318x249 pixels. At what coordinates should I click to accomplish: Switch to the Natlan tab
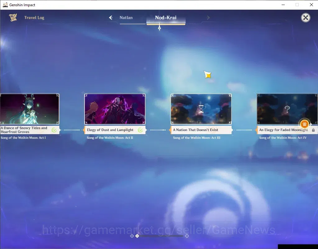click(x=126, y=18)
